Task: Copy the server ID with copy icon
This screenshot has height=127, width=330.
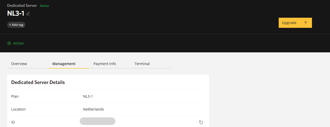Action: [201, 122]
